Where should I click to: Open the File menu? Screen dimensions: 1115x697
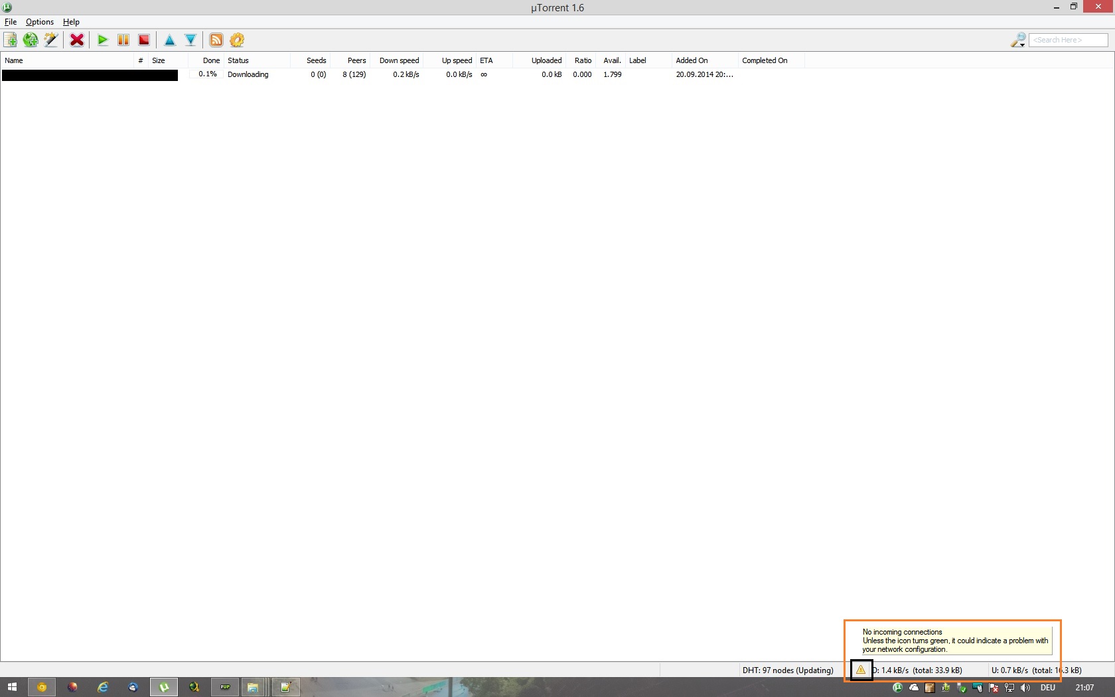(x=11, y=22)
